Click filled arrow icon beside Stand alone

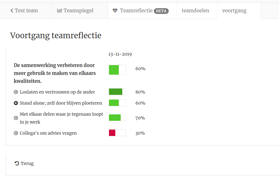[x=16, y=103]
